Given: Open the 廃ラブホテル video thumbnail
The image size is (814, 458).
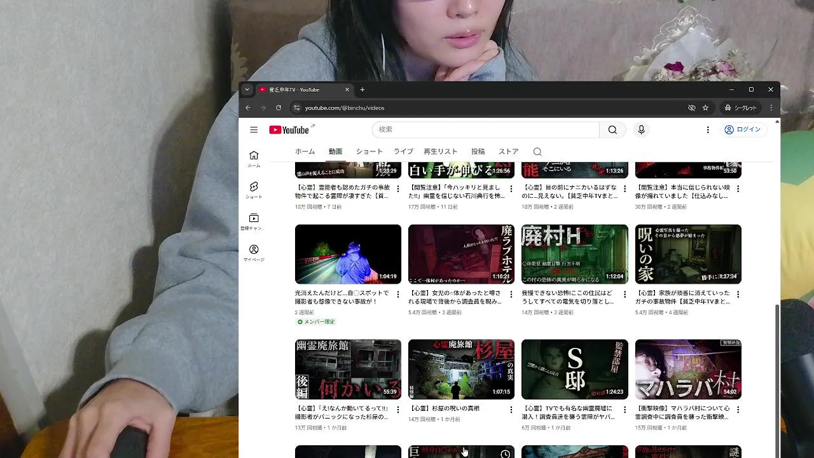Looking at the screenshot, I should pyautogui.click(x=461, y=254).
